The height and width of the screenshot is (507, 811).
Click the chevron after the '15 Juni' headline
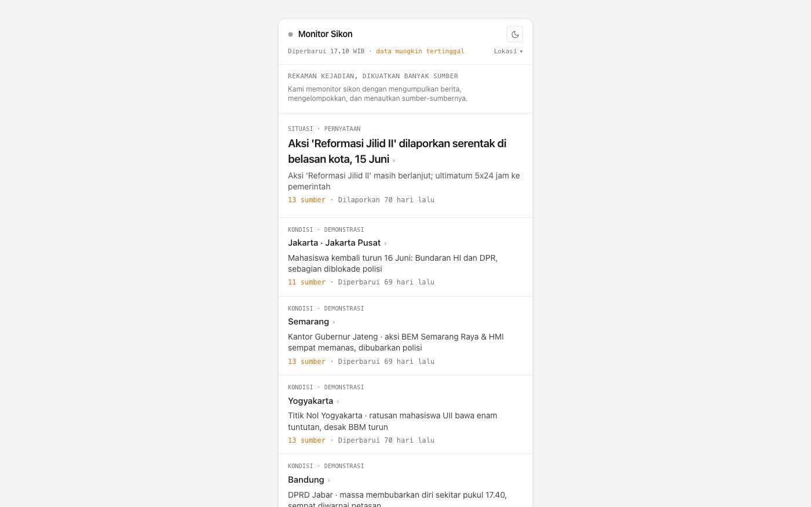click(394, 161)
